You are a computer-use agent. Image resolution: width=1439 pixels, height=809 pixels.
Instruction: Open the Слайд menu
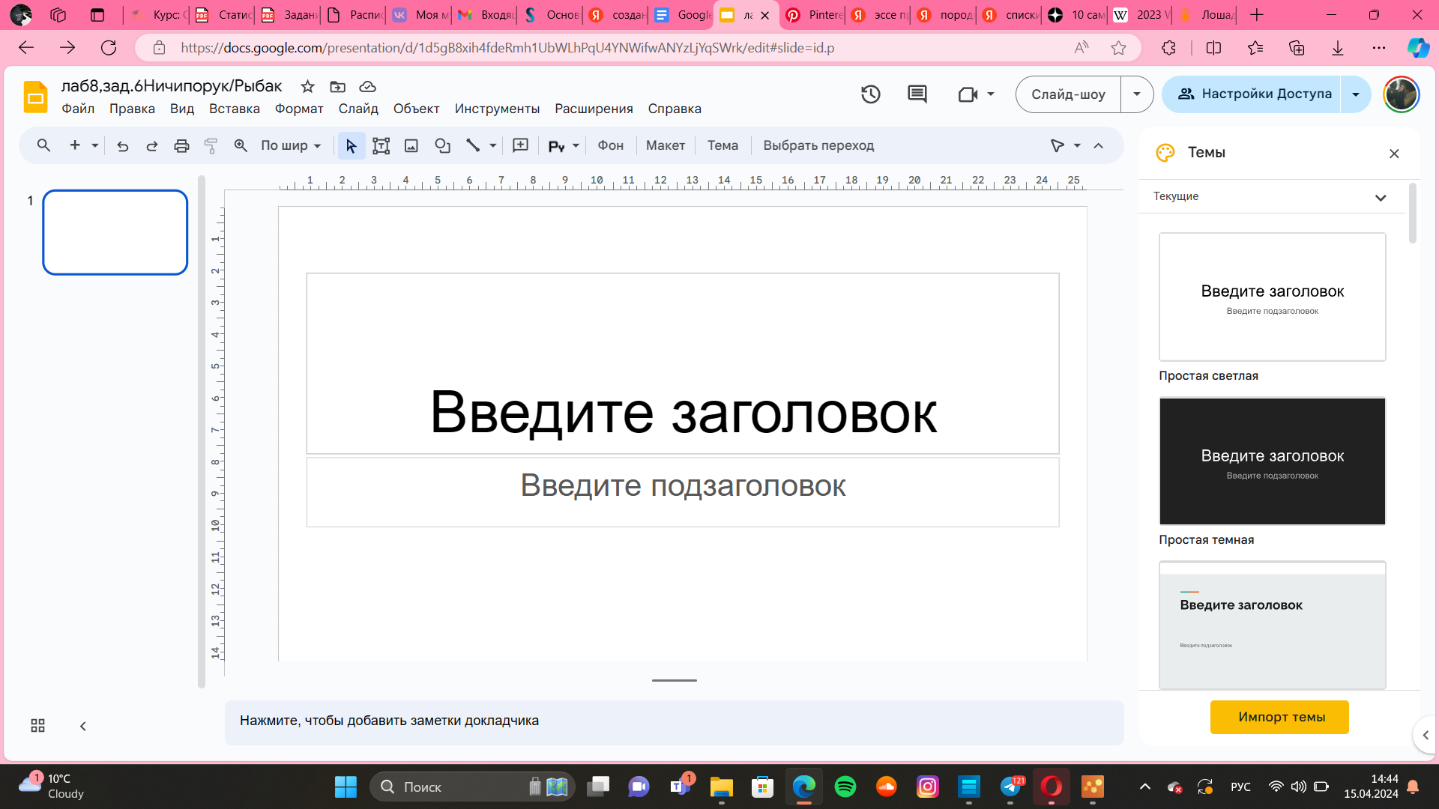coord(358,109)
